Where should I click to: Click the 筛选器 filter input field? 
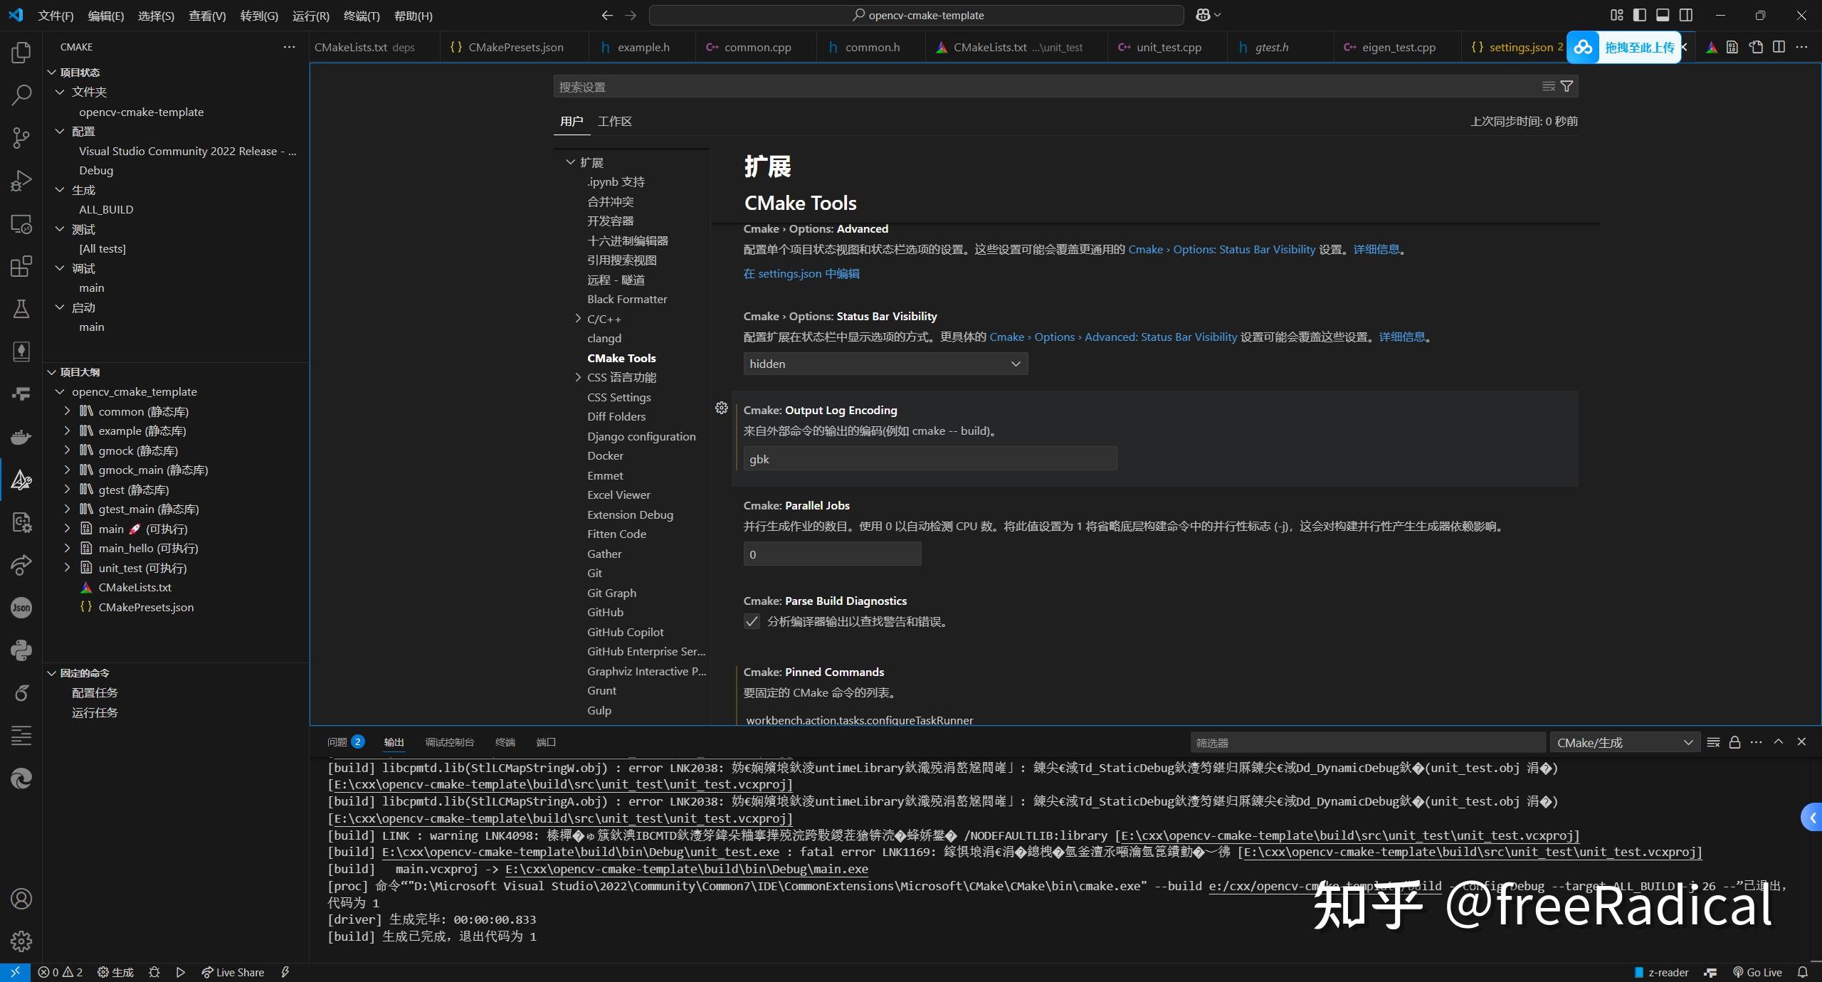pyautogui.click(x=1366, y=742)
